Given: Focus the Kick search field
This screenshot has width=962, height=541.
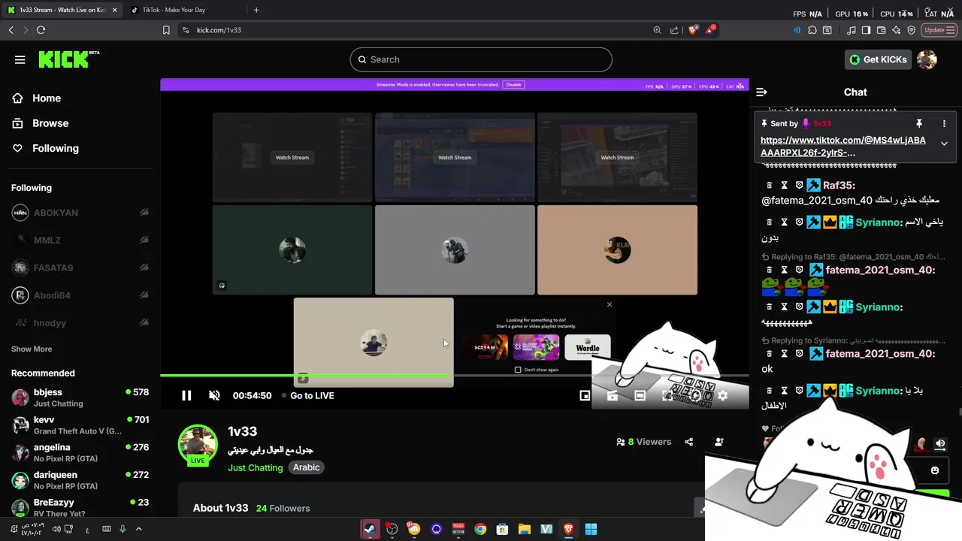Looking at the screenshot, I should tap(481, 59).
